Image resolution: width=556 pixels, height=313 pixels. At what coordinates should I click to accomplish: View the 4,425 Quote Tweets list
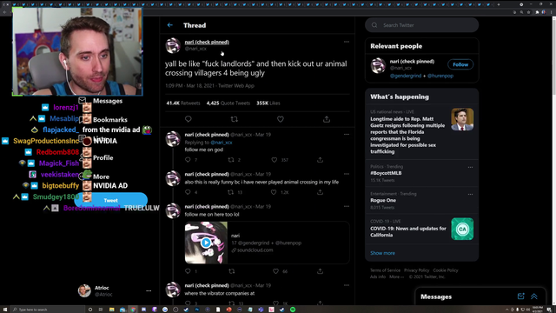tap(228, 103)
